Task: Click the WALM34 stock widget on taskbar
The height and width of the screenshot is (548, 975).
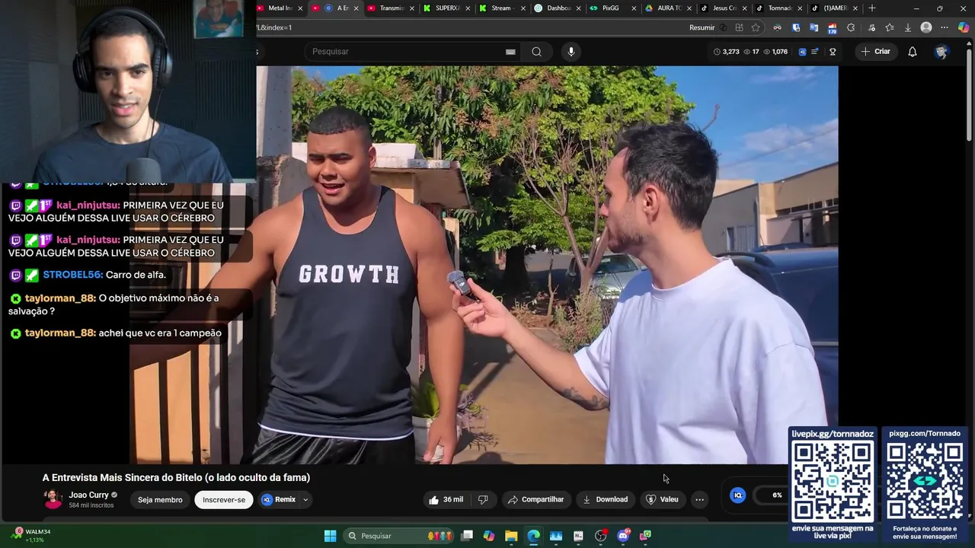Action: point(30,536)
